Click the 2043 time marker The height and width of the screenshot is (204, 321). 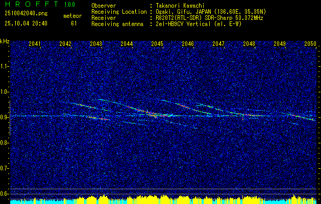tap(96, 44)
